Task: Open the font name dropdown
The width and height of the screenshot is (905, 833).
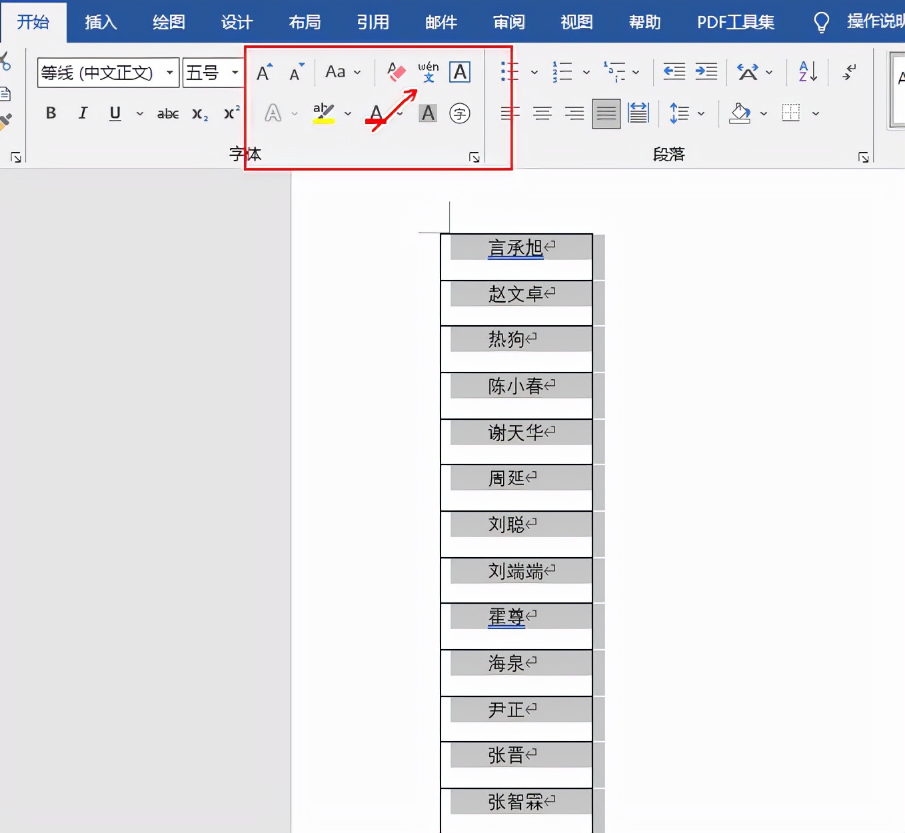Action: (170, 73)
